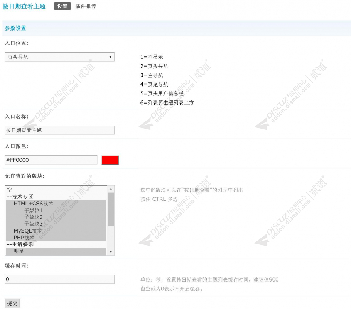Click the forum list scrollbar thumb
351x309 pixels.
[x=111, y=209]
